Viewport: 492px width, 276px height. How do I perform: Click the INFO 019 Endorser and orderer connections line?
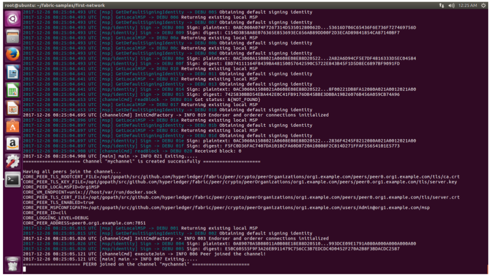176,115
